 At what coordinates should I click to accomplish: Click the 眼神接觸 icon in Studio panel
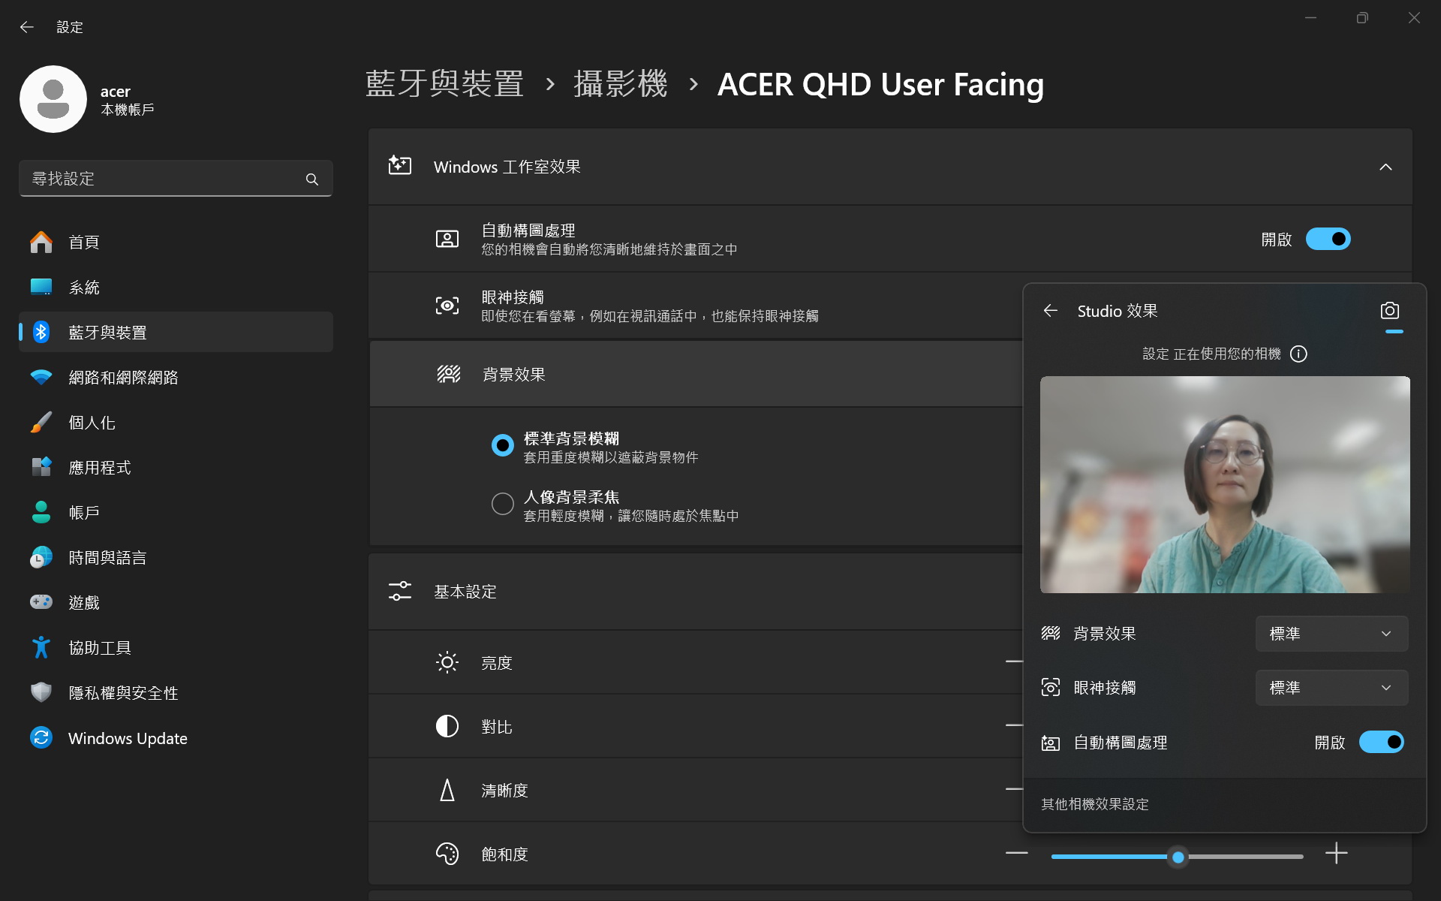pyautogui.click(x=1051, y=688)
